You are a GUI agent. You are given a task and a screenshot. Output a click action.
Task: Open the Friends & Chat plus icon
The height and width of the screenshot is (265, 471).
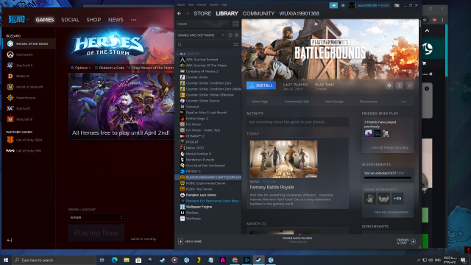coord(413,241)
